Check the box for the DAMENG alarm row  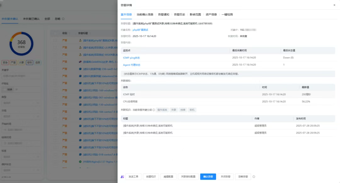coord(55,62)
